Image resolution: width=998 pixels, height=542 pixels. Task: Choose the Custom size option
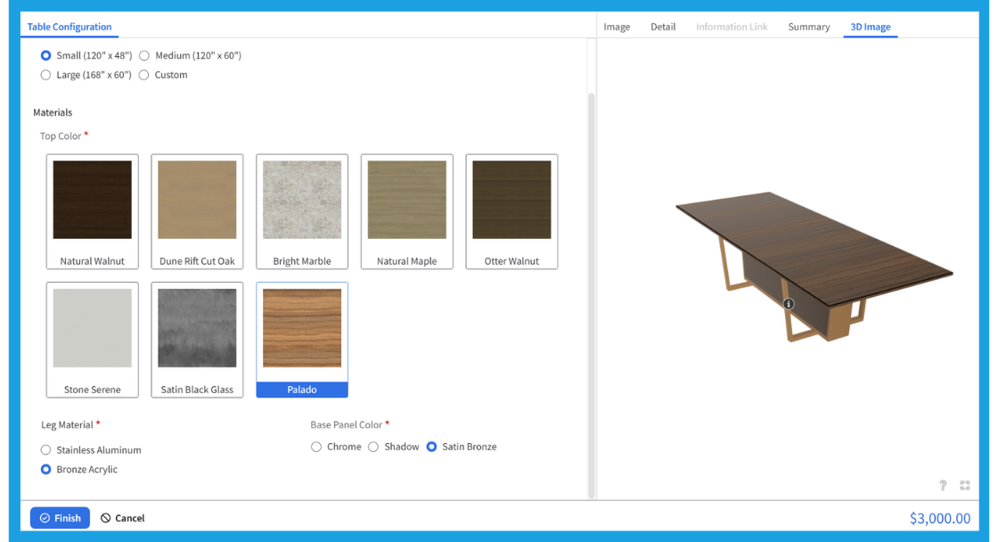point(144,75)
